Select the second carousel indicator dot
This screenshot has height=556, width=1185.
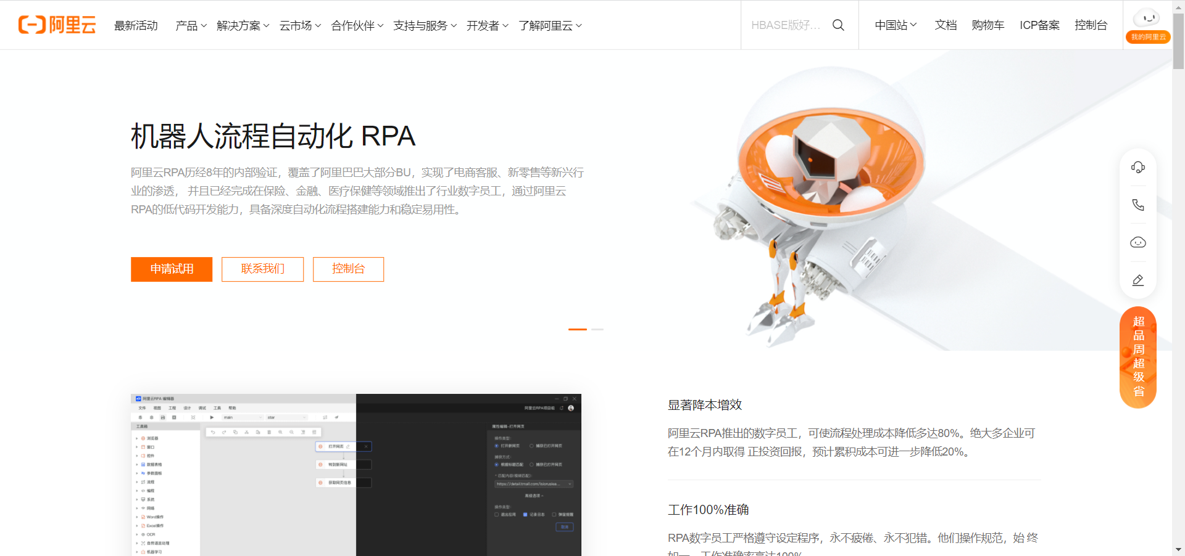pyautogui.click(x=597, y=330)
